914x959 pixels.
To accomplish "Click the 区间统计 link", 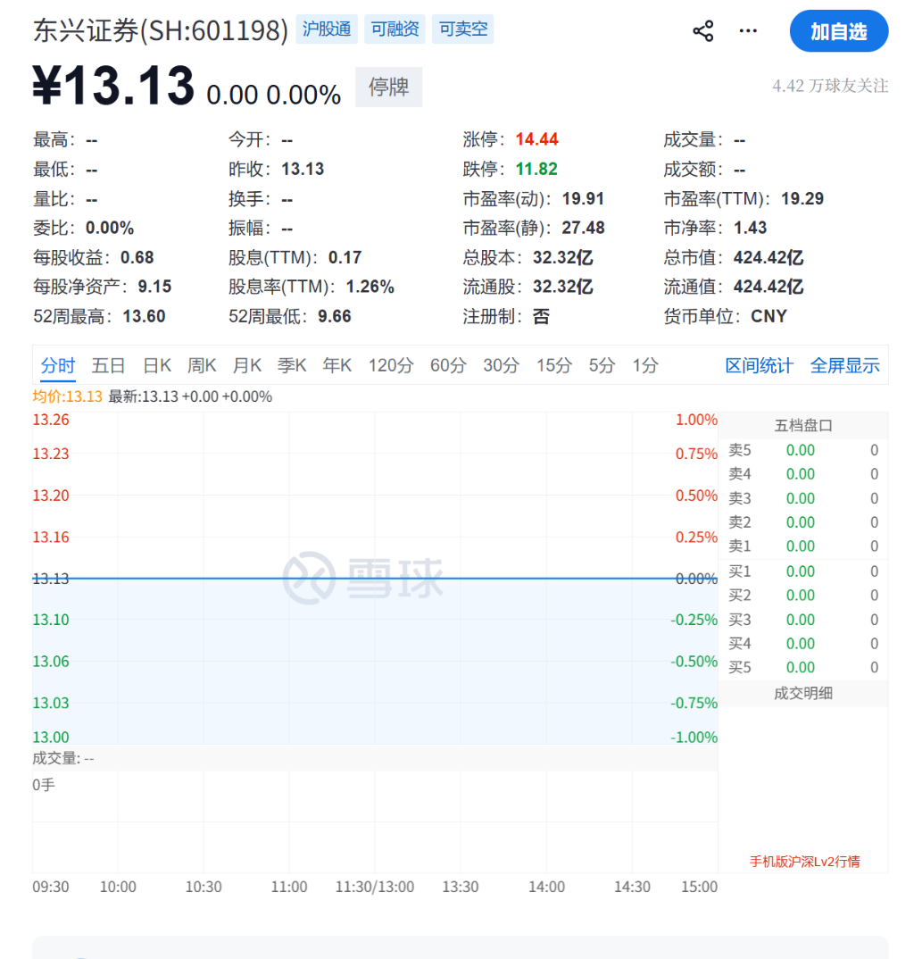I will tap(759, 365).
